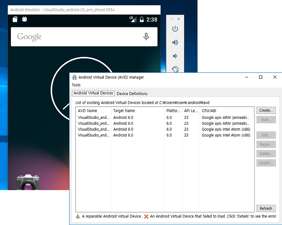The width and height of the screenshot is (282, 225).
Task: Click the red X failed-to-load legend icon
Action: (146, 217)
